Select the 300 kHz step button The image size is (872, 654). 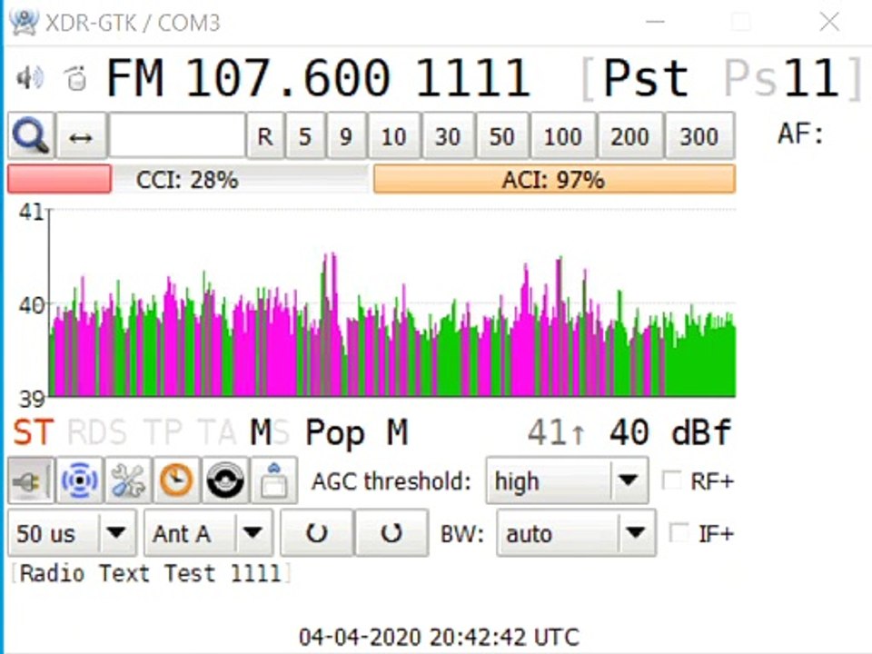click(x=699, y=136)
